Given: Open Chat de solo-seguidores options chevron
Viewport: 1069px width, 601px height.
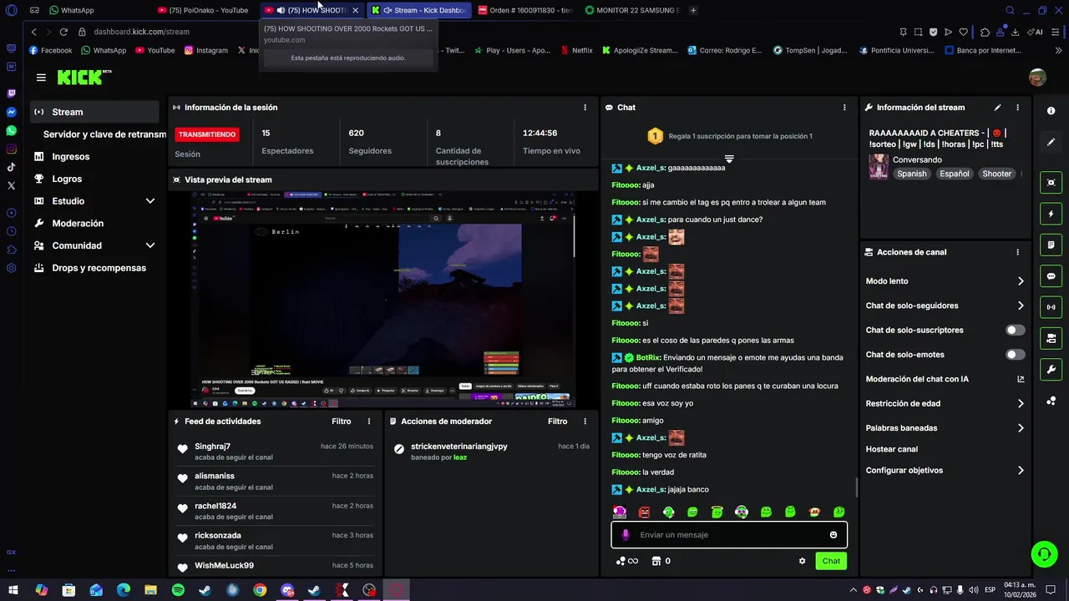Looking at the screenshot, I should coord(1021,306).
